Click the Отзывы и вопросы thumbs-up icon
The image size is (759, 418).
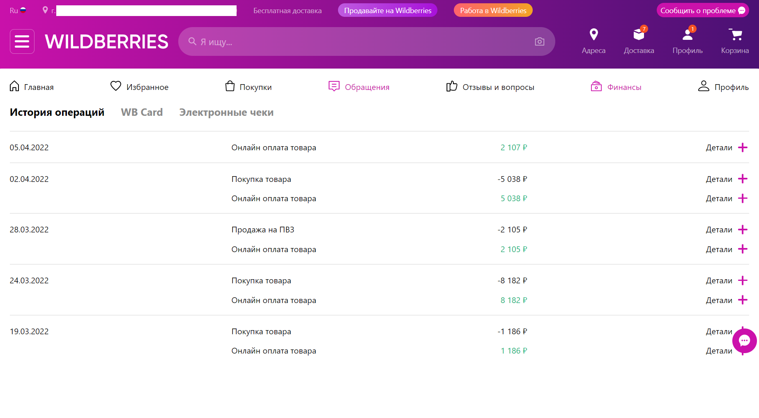tap(452, 86)
